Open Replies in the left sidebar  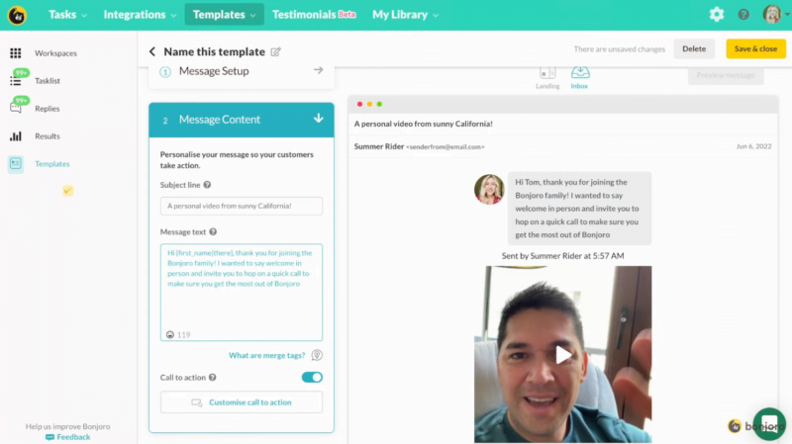pos(47,109)
